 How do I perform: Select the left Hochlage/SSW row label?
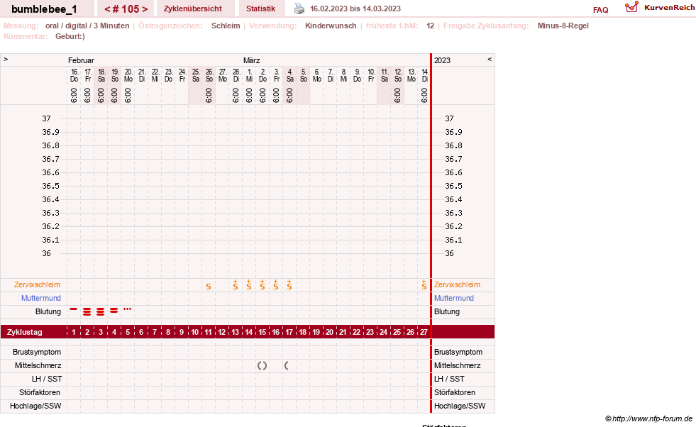[x=35, y=406]
